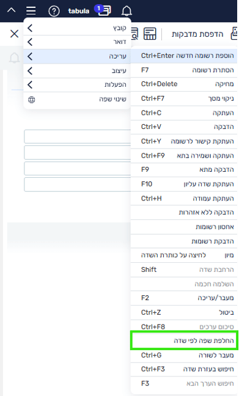Viewport: 239px width, 396px height.
Task: Click הדפסת מדבקות button
Action: point(197,34)
